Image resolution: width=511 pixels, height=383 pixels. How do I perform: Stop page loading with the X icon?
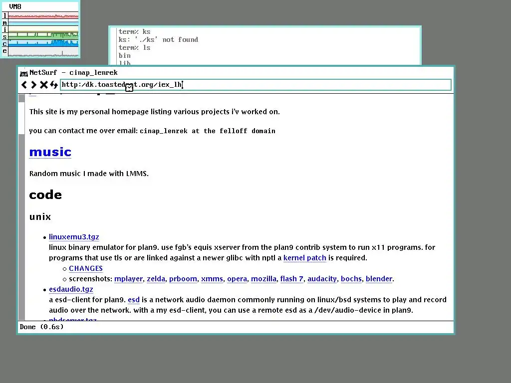[x=44, y=85]
